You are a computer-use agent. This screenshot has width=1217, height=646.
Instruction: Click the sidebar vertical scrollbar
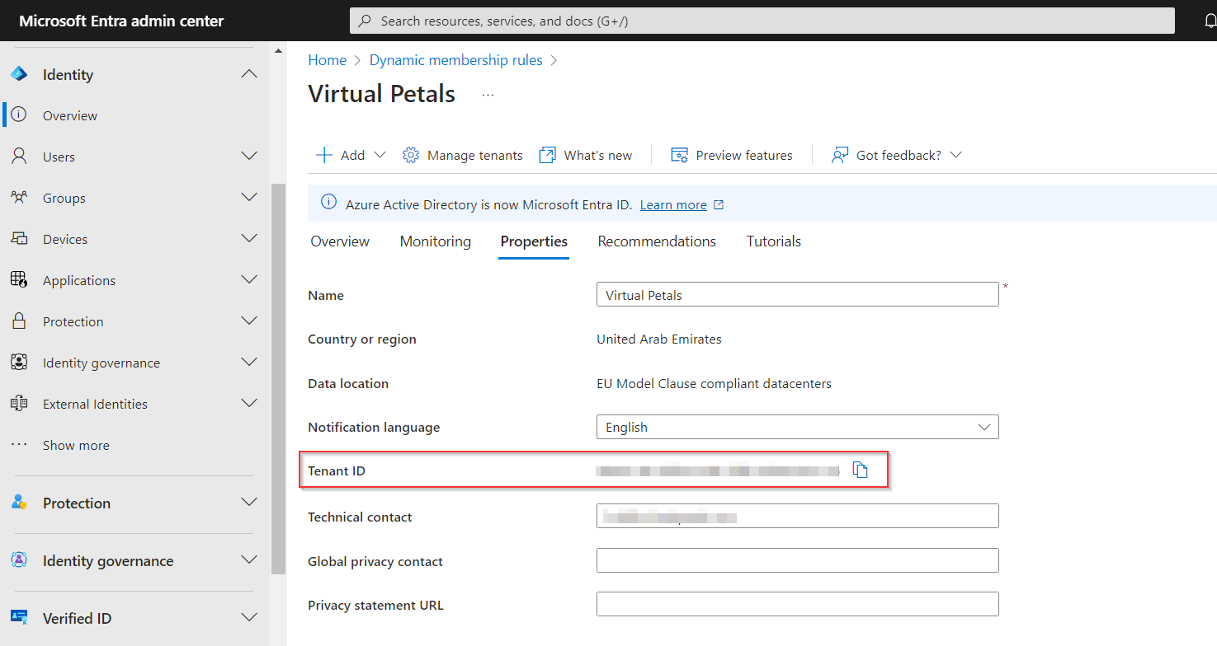(278, 378)
